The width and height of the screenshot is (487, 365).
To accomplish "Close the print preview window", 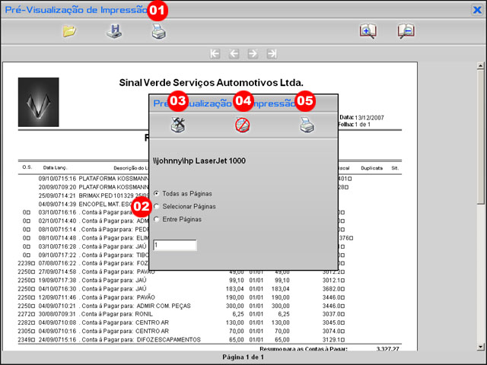I will point(476,10).
